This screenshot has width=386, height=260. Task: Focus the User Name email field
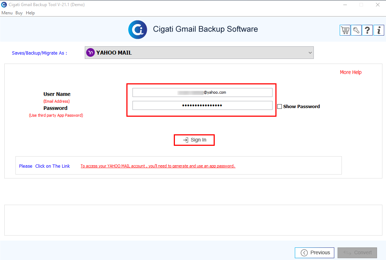coord(203,93)
